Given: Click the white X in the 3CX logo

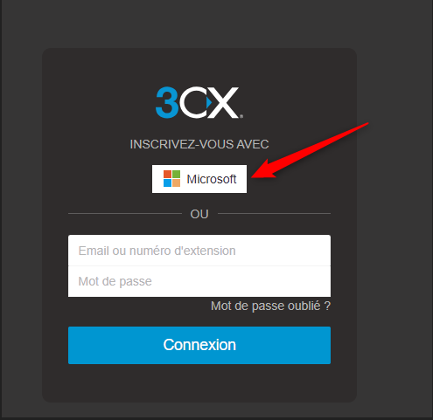Looking at the screenshot, I should point(225,102).
